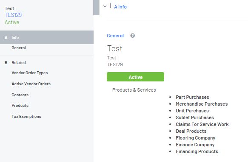This screenshot has width=248, height=162.
Task: Click the large Test heading
Action: click(x=115, y=48)
